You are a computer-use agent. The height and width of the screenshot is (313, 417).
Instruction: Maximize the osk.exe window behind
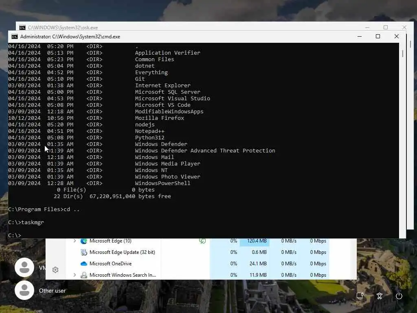click(x=386, y=27)
